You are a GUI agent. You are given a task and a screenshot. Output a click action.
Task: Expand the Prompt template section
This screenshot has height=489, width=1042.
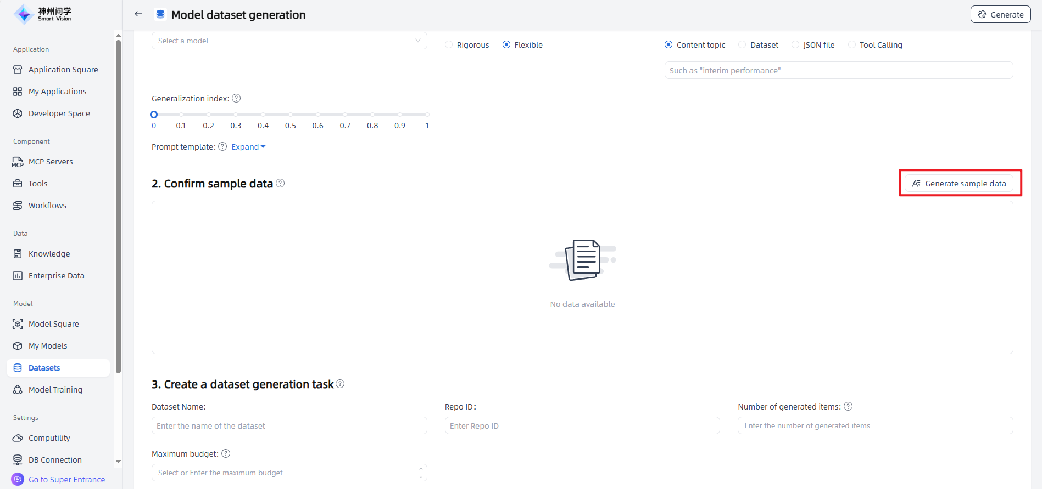(248, 147)
